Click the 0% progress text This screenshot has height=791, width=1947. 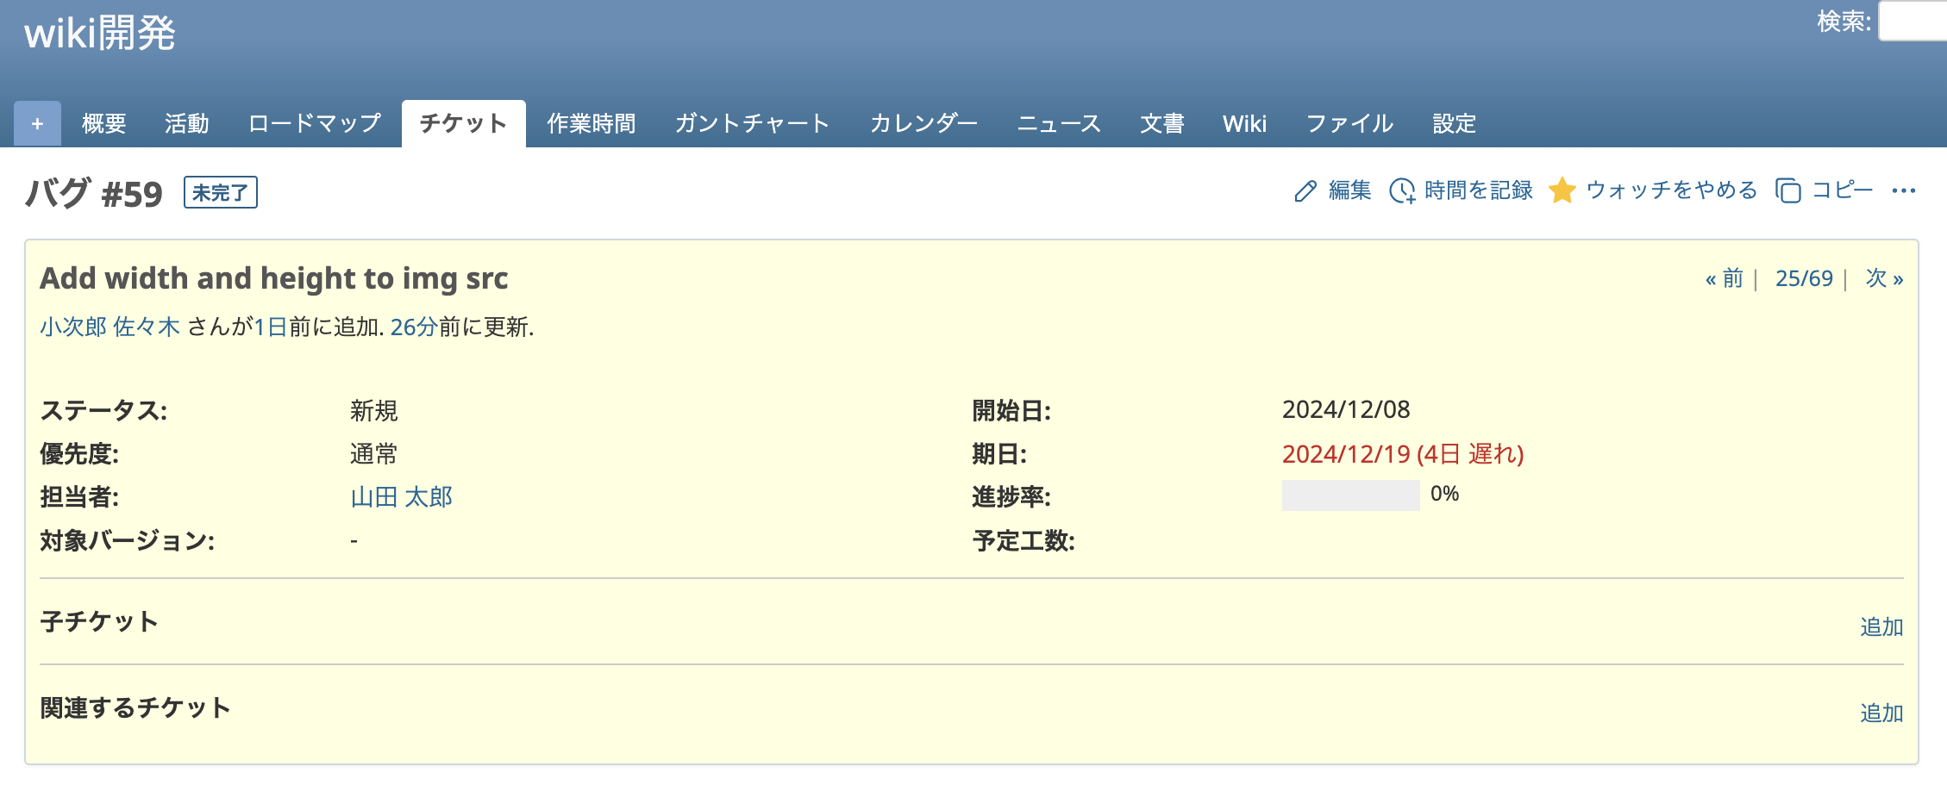[x=1444, y=494]
